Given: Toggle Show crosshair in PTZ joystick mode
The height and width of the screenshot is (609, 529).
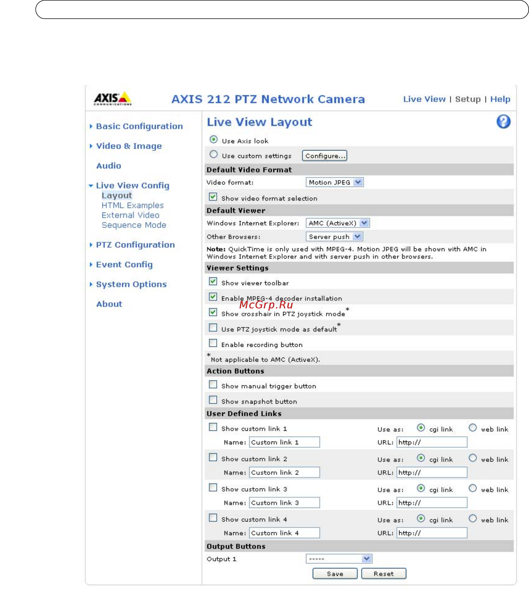Looking at the screenshot, I should 213,312.
